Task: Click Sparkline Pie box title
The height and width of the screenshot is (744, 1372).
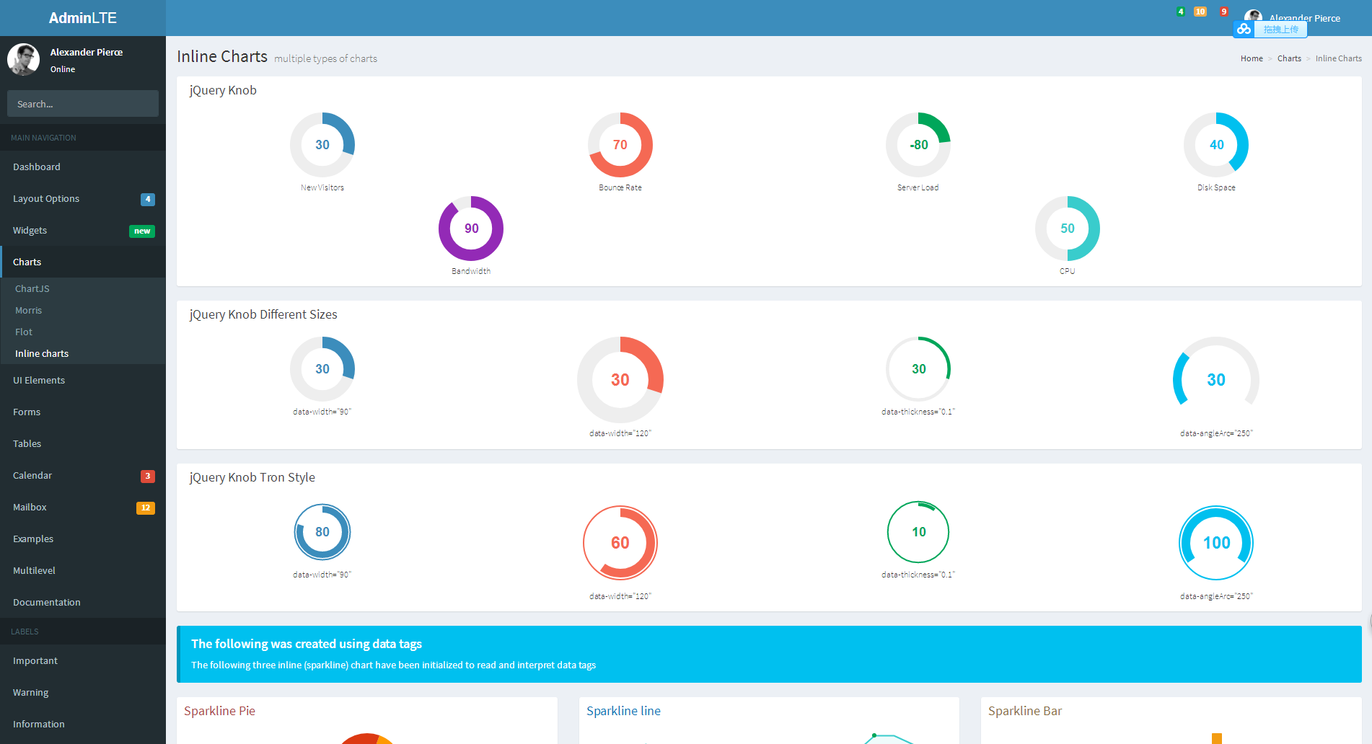Action: pyautogui.click(x=219, y=711)
